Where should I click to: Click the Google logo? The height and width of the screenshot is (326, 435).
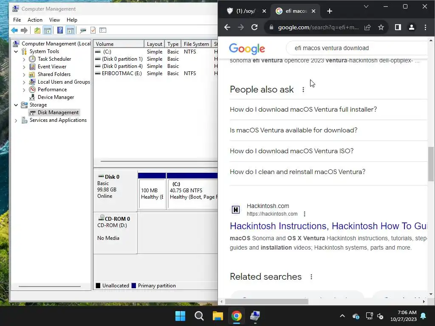247,49
